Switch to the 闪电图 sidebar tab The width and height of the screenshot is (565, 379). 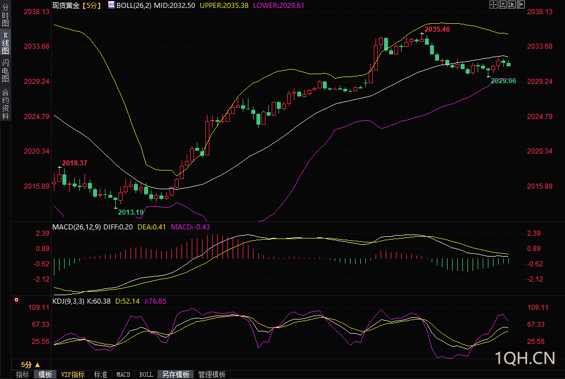tap(5, 71)
